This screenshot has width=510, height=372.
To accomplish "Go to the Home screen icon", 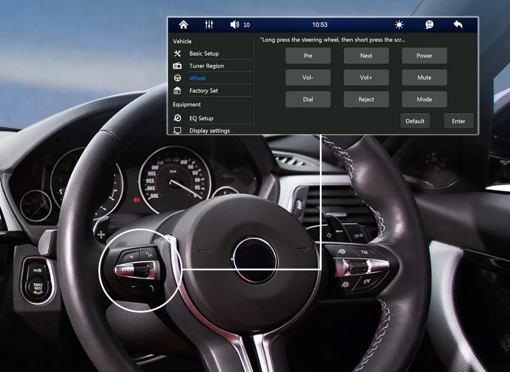I will (184, 25).
